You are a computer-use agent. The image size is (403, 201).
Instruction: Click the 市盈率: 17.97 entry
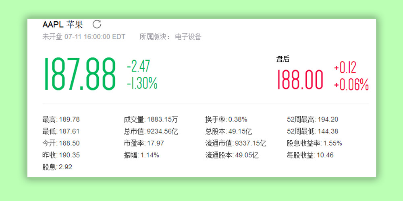144,144
